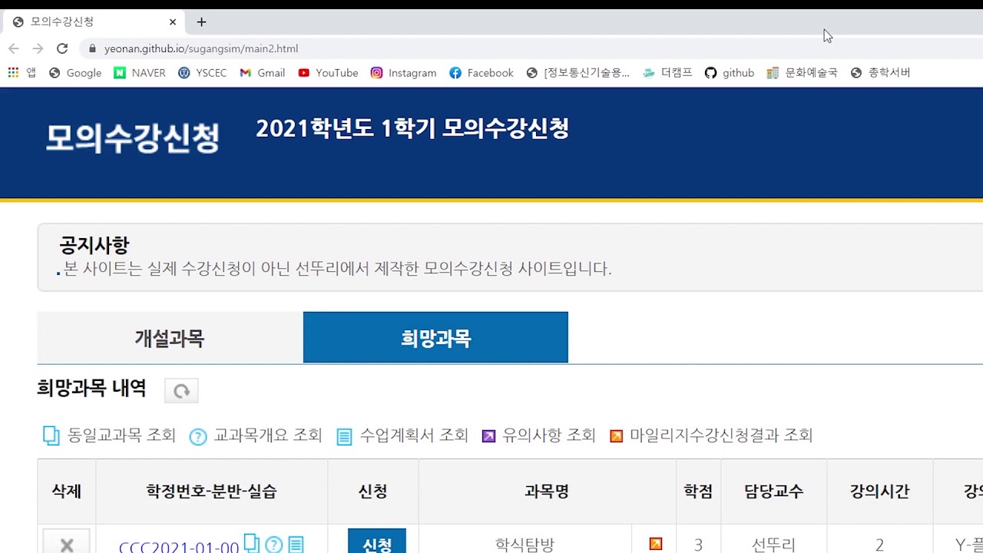Open the 앱 apps grid bookmark

[22, 73]
